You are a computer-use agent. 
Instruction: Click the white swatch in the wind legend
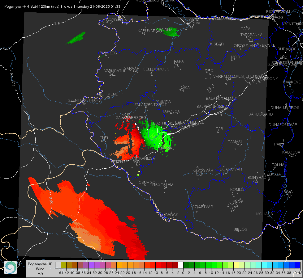click(x=180, y=265)
